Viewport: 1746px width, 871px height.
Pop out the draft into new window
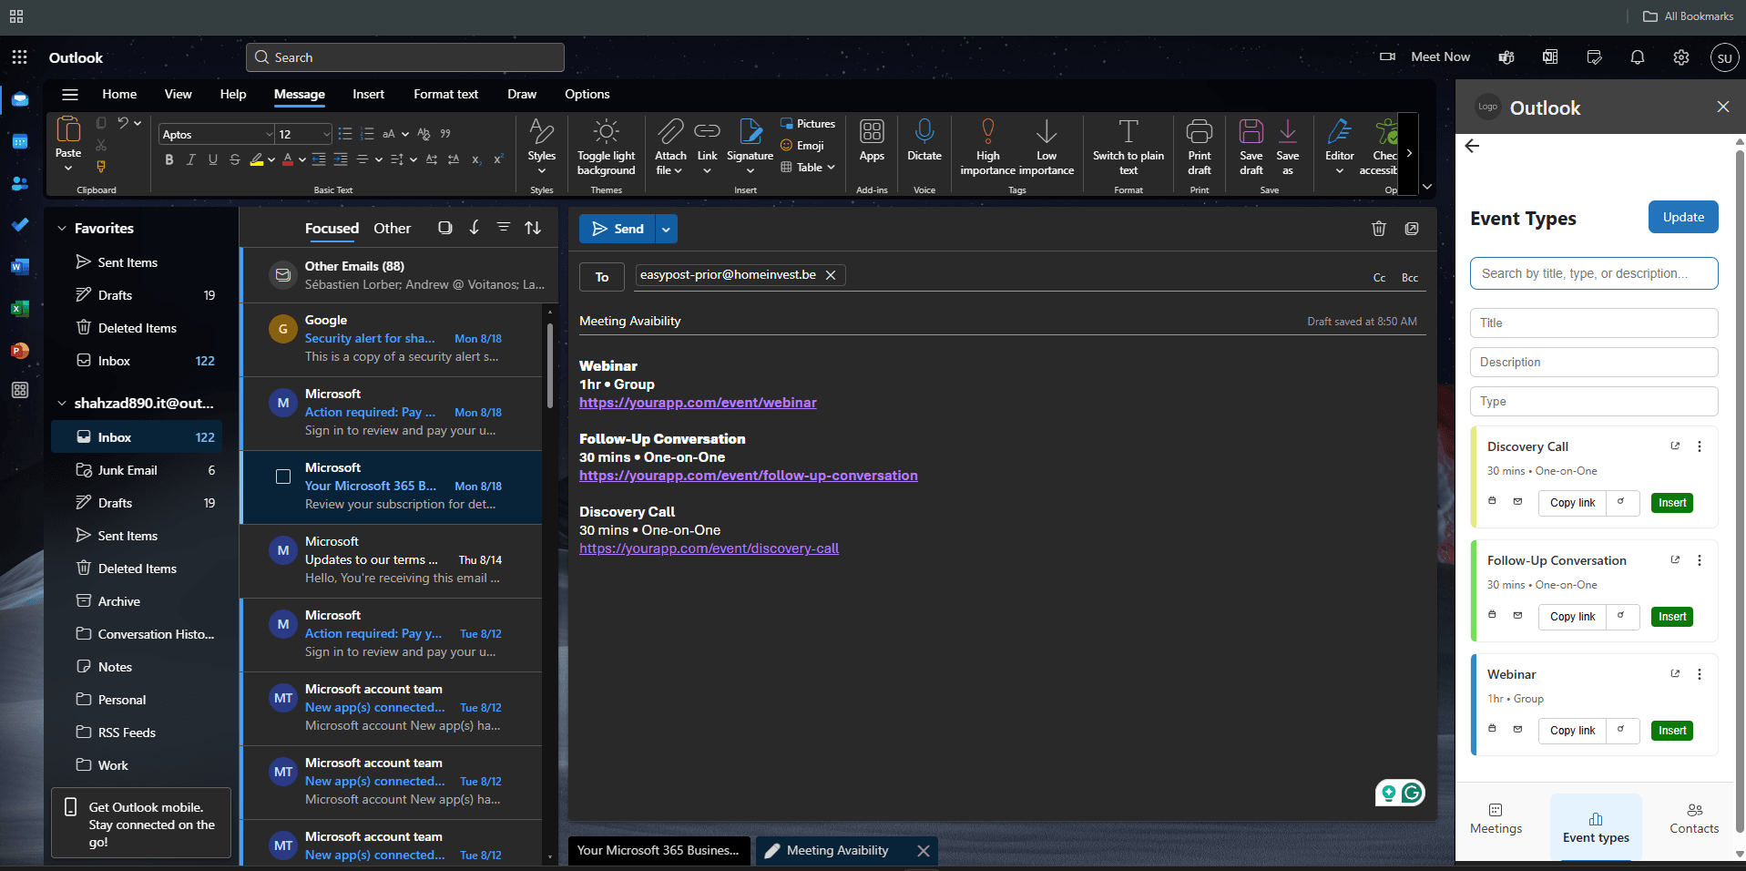[x=1412, y=229]
